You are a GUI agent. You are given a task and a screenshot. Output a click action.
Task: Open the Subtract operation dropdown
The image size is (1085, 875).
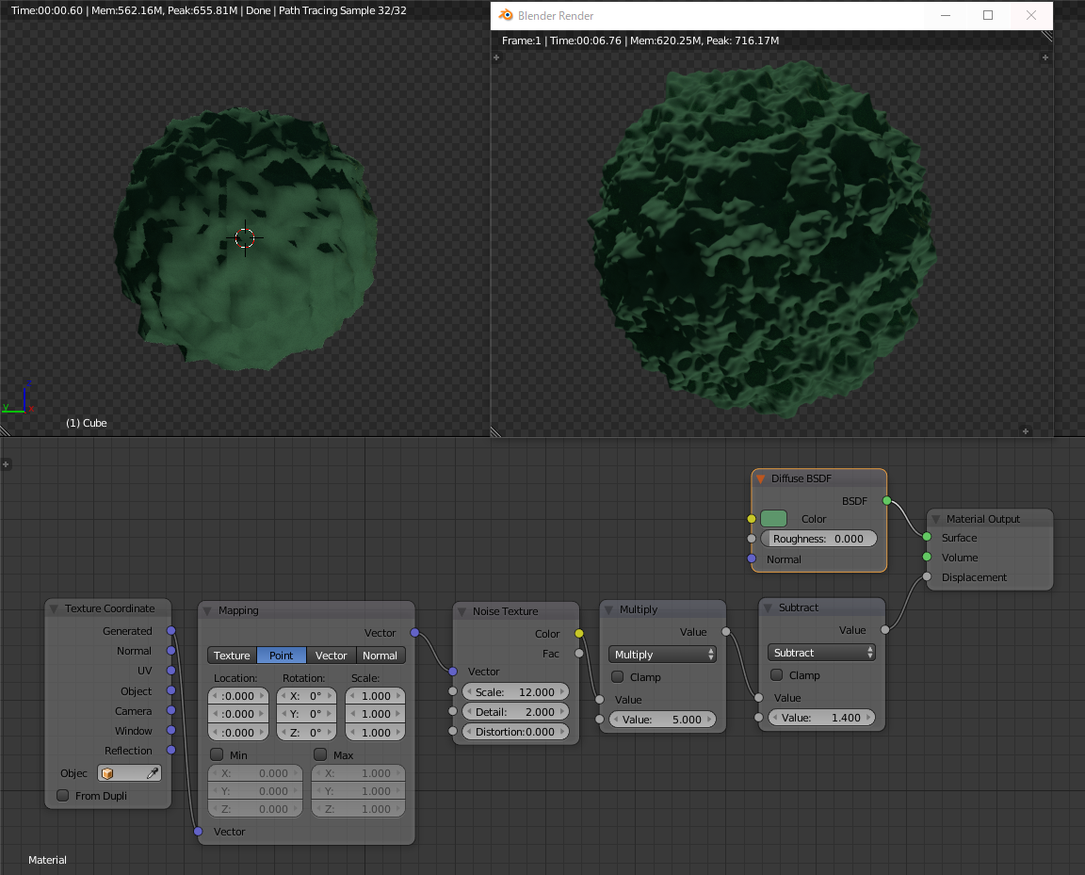point(821,653)
